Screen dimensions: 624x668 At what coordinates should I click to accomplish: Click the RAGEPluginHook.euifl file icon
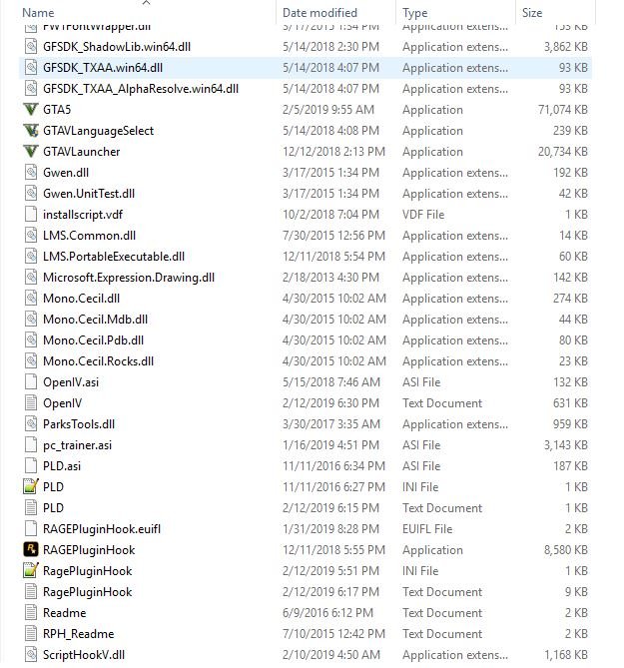[31, 528]
